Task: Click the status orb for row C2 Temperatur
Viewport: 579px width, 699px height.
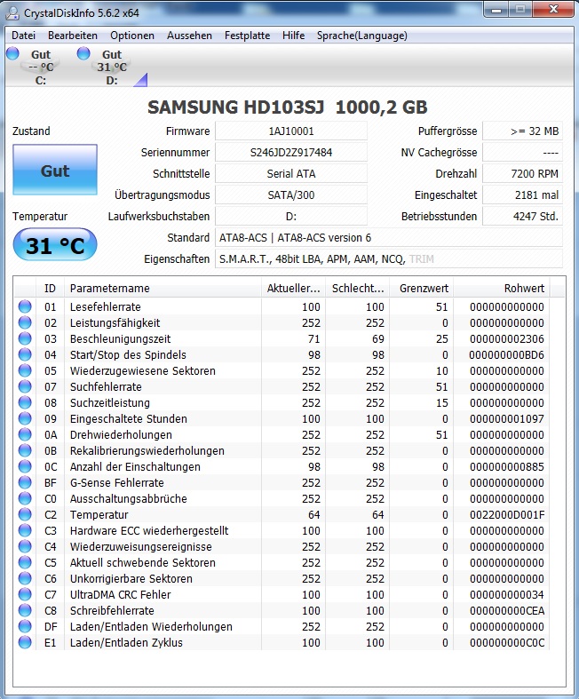Action: pos(25,514)
